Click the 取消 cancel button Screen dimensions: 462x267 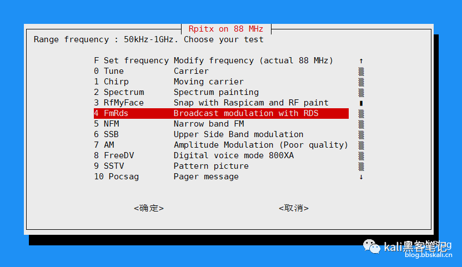tap(293, 208)
